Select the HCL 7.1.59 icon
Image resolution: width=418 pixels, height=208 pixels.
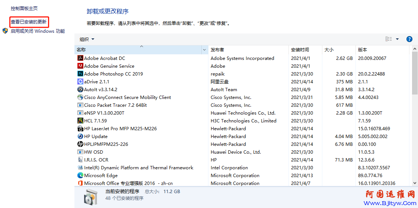[80, 121]
